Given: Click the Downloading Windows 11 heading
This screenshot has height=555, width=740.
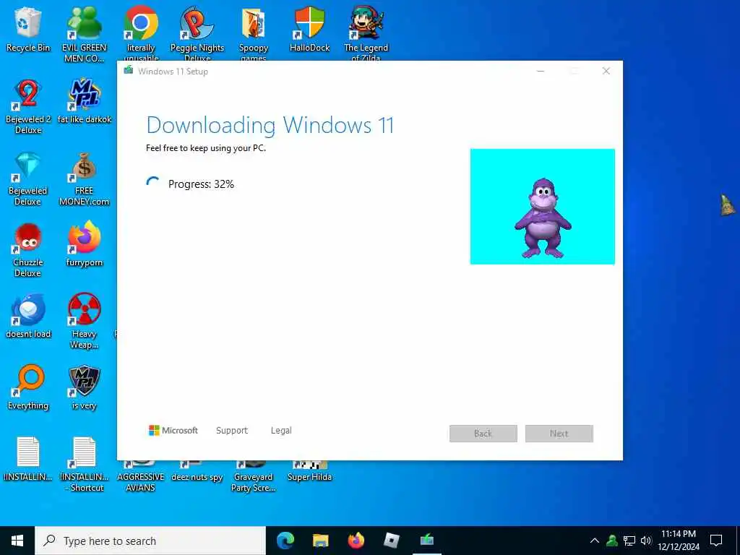Looking at the screenshot, I should point(270,126).
